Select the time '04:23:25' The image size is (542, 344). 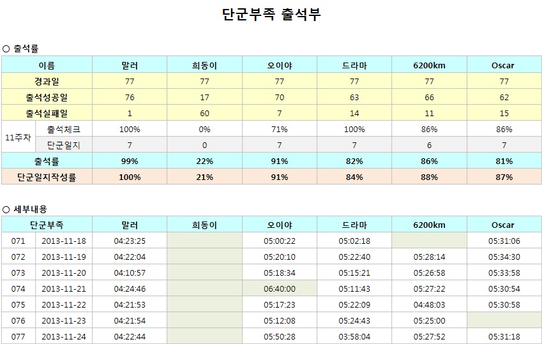[x=130, y=241]
